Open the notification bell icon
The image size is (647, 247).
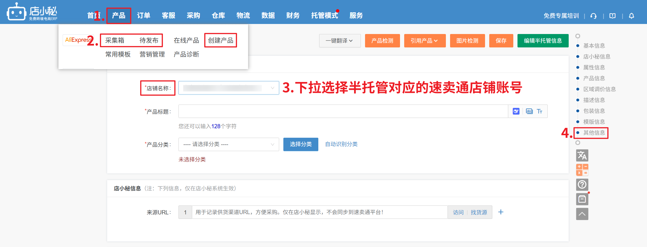pos(631,16)
